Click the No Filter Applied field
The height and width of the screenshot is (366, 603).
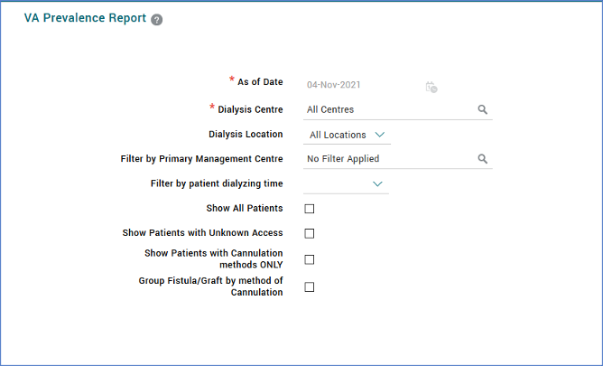pos(388,159)
